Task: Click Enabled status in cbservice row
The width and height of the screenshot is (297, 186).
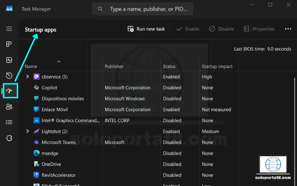Action: tap(171, 77)
